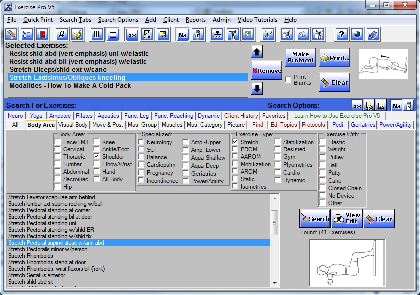The height and width of the screenshot is (295, 420).
Task: Check the Cervical body area checkbox
Action: coord(57,149)
